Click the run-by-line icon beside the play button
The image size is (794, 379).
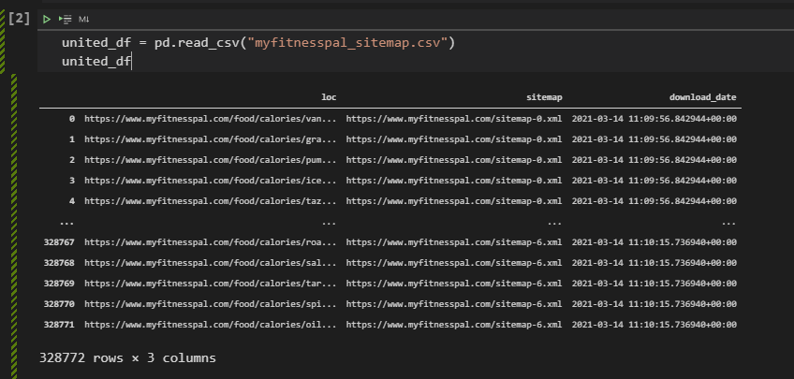pos(65,20)
